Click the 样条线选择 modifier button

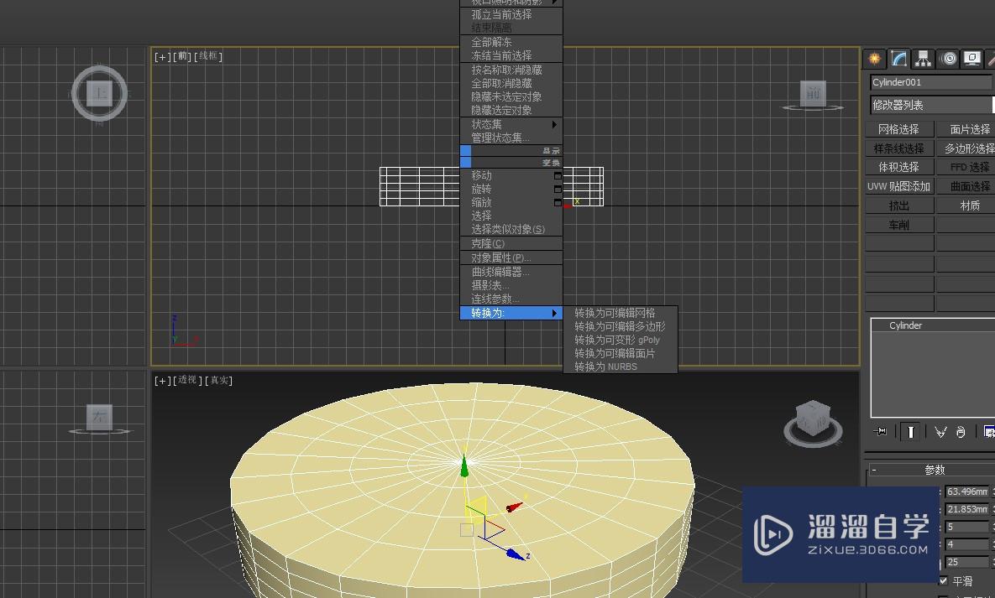tap(899, 148)
